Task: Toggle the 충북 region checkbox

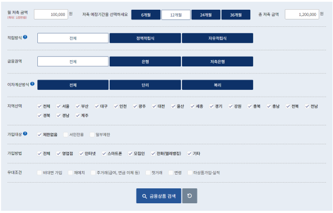Action: click(250, 107)
